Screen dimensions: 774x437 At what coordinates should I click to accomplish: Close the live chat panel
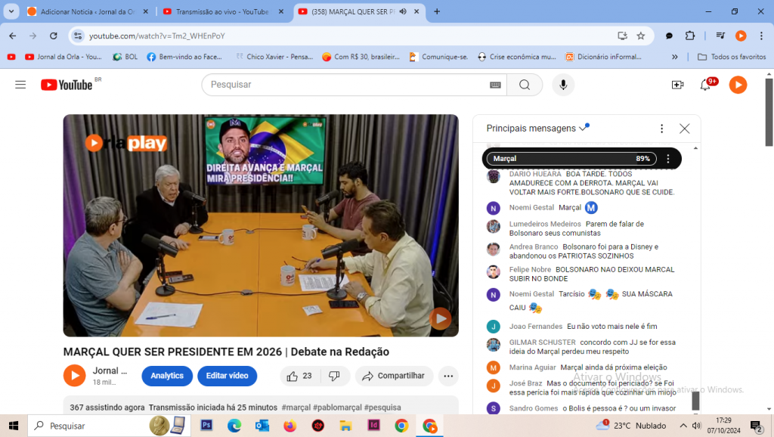[x=684, y=129]
